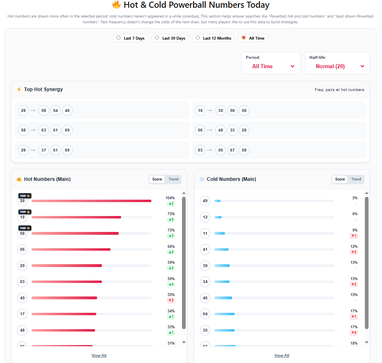Click number ball 67 in synergy row
Image resolution: width=382 pixels, height=363 pixels.
(x=233, y=150)
